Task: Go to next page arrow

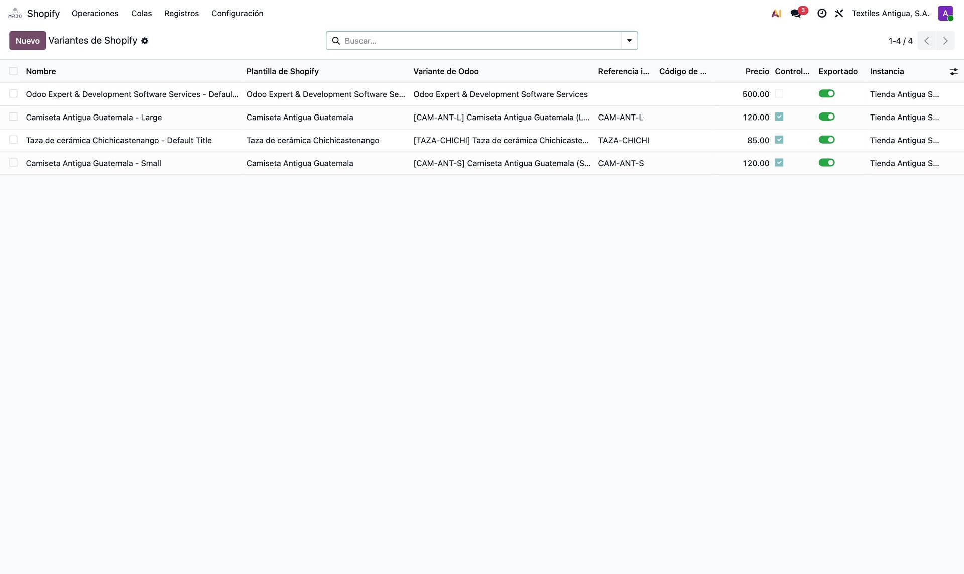Action: [945, 41]
